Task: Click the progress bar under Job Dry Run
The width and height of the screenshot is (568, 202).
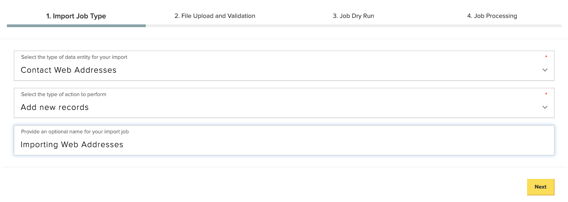Action: [353, 26]
